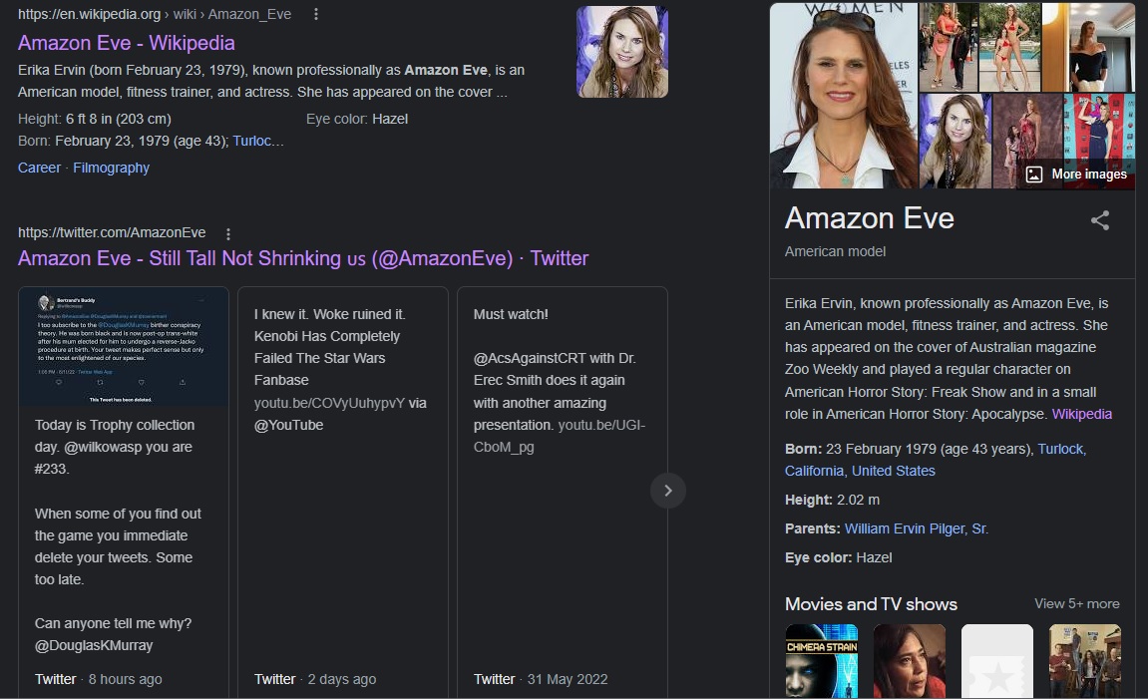1148x699 pixels.
Task: Open the bikini-by-the-pool photo in the panel
Action: 1009,47
